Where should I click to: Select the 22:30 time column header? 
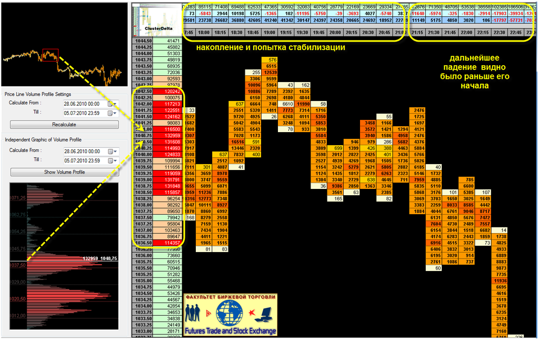500,33
